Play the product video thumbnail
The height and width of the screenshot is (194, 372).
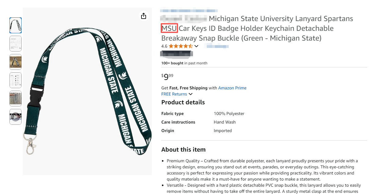[16, 117]
